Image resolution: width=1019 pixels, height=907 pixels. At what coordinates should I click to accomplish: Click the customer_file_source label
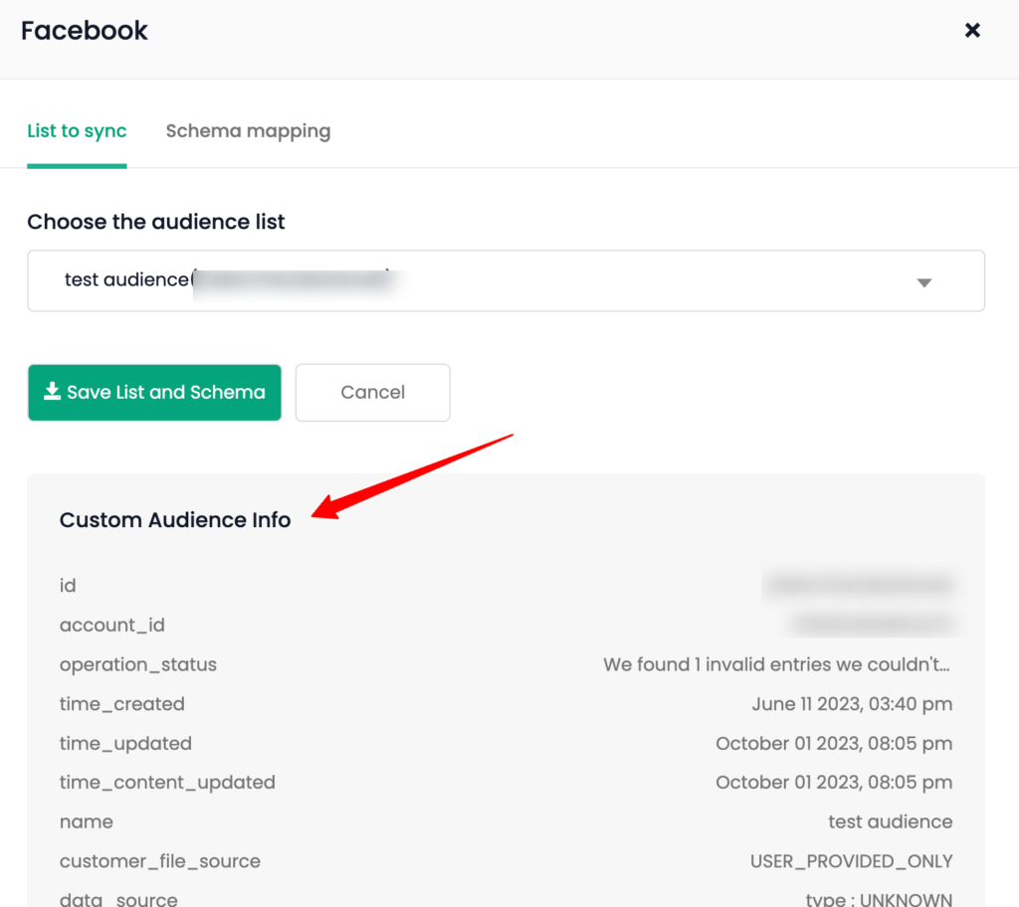(x=160, y=861)
